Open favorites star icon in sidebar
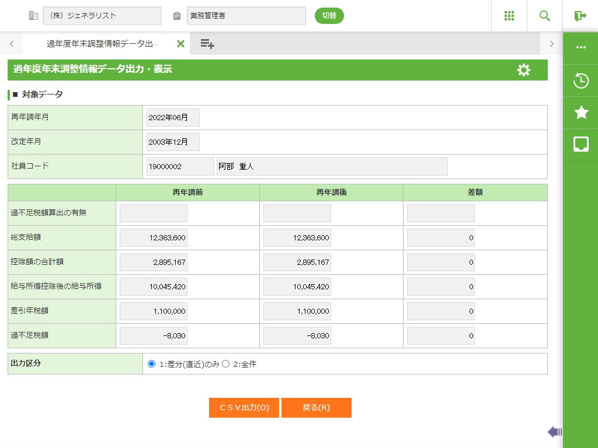This screenshot has height=448, width=598. (580, 113)
